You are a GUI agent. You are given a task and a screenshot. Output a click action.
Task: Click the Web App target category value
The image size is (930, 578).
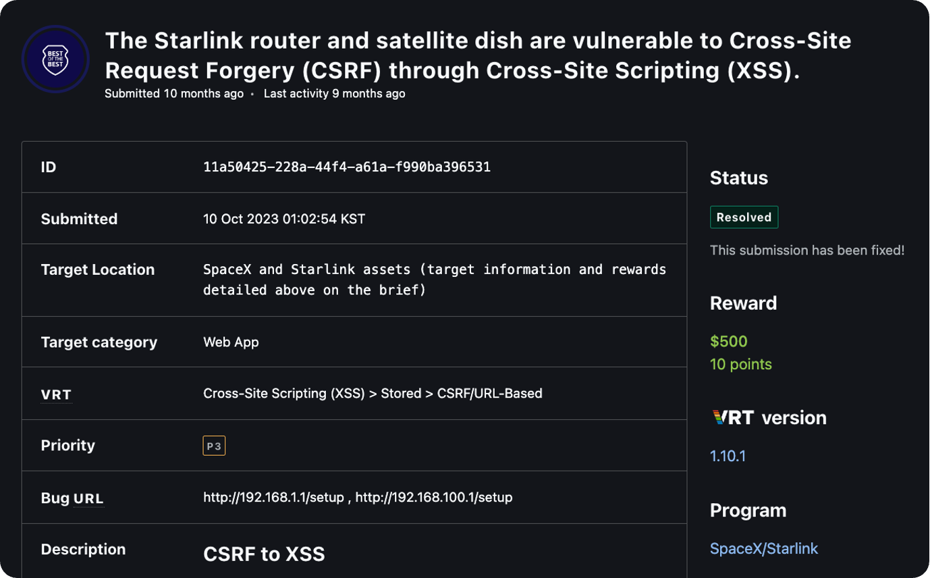coord(231,342)
